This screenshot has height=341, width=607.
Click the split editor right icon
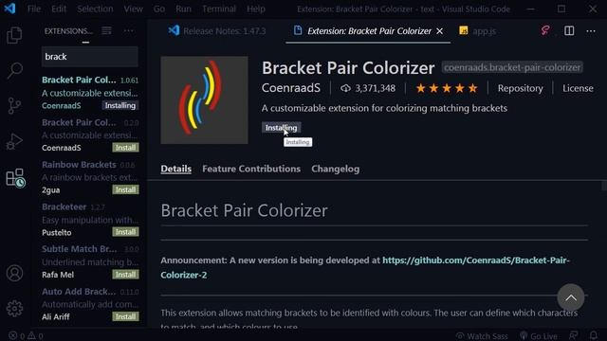569,31
